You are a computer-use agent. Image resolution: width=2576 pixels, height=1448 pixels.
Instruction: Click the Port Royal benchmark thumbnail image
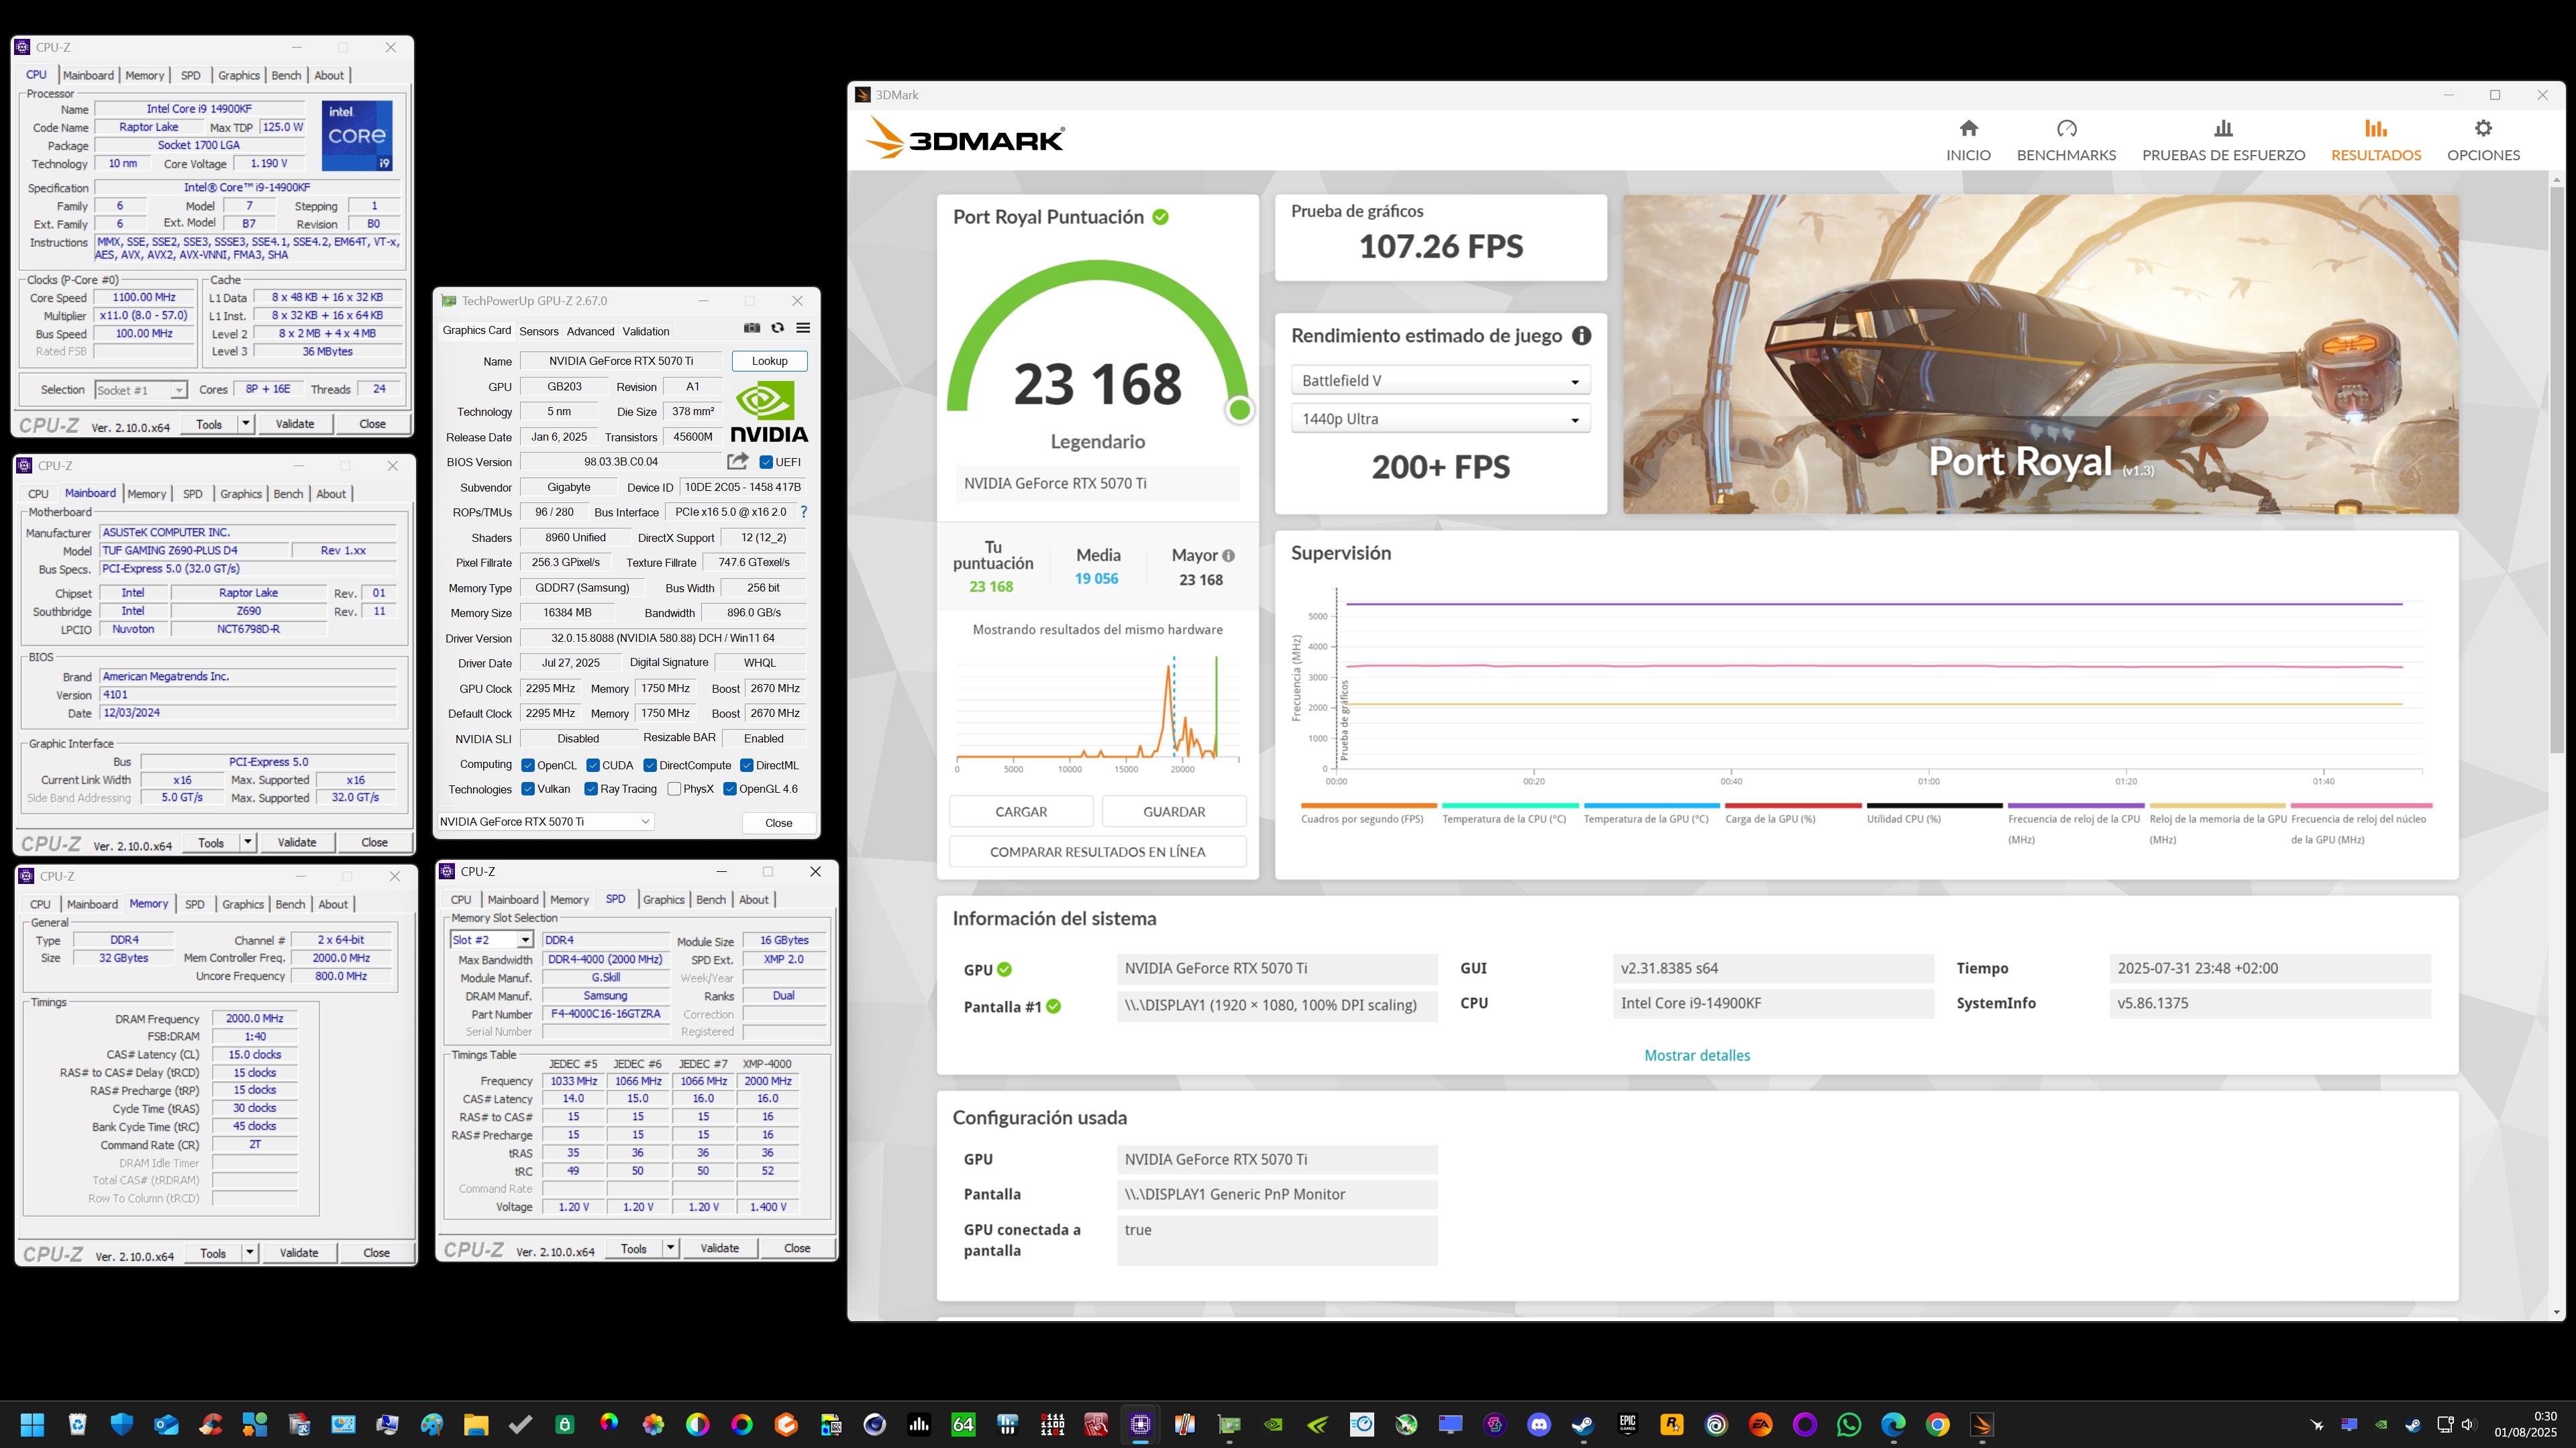coord(2040,353)
